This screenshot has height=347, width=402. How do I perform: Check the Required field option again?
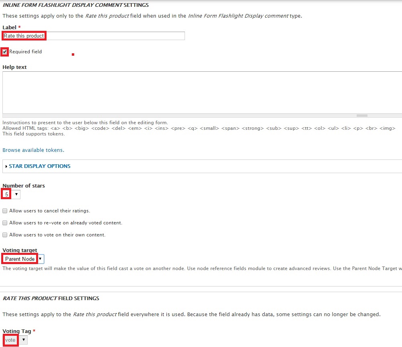coord(4,51)
